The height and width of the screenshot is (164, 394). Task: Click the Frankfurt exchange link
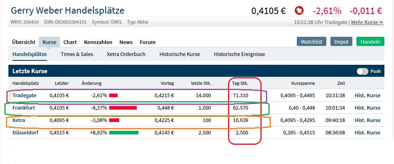point(23,108)
